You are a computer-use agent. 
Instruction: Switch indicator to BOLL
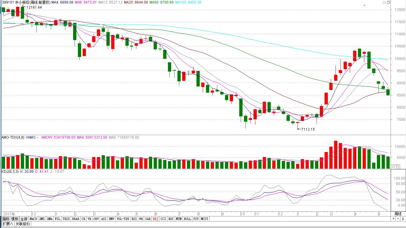pos(187,219)
